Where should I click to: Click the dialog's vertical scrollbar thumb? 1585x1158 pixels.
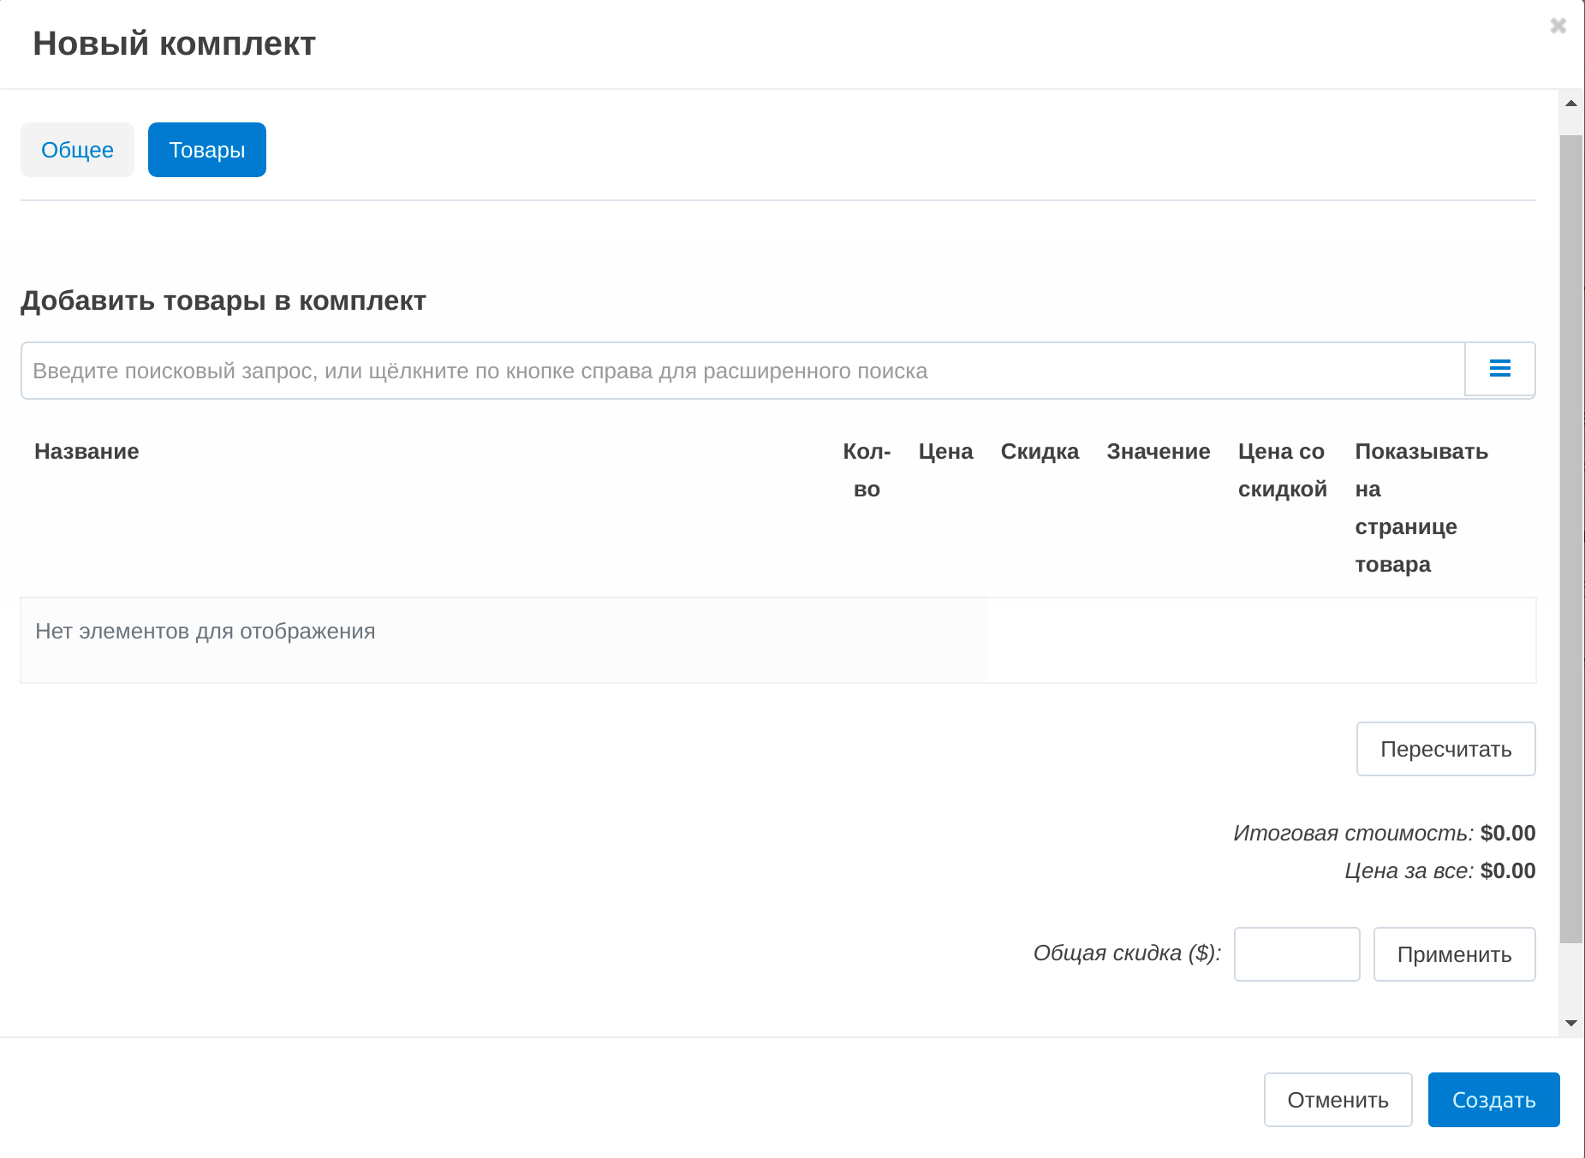click(1570, 539)
